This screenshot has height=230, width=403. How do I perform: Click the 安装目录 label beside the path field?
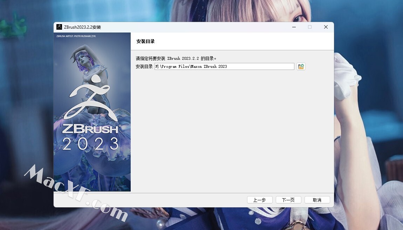(144, 66)
